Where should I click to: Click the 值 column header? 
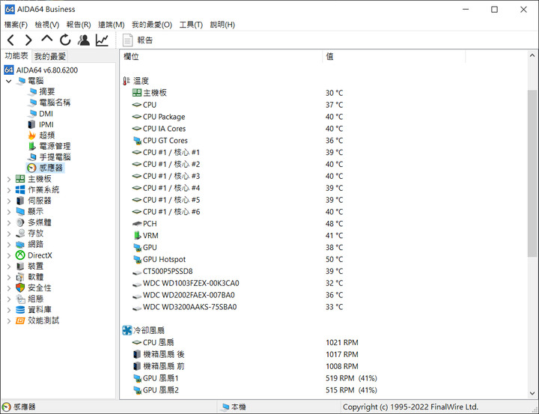(x=394, y=57)
